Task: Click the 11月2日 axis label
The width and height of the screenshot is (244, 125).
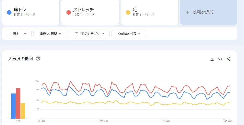Action: point(165,121)
